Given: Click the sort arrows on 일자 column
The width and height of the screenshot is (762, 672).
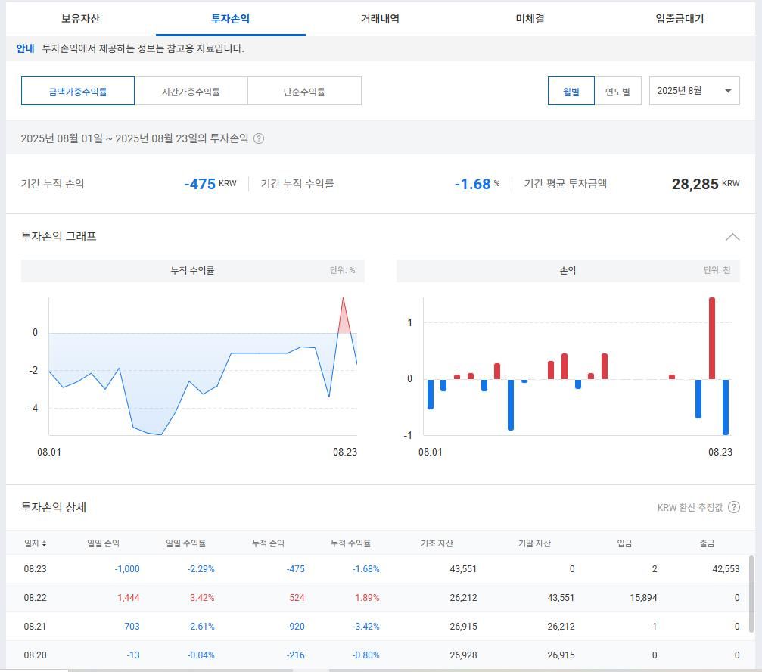Looking at the screenshot, I should (x=44, y=544).
